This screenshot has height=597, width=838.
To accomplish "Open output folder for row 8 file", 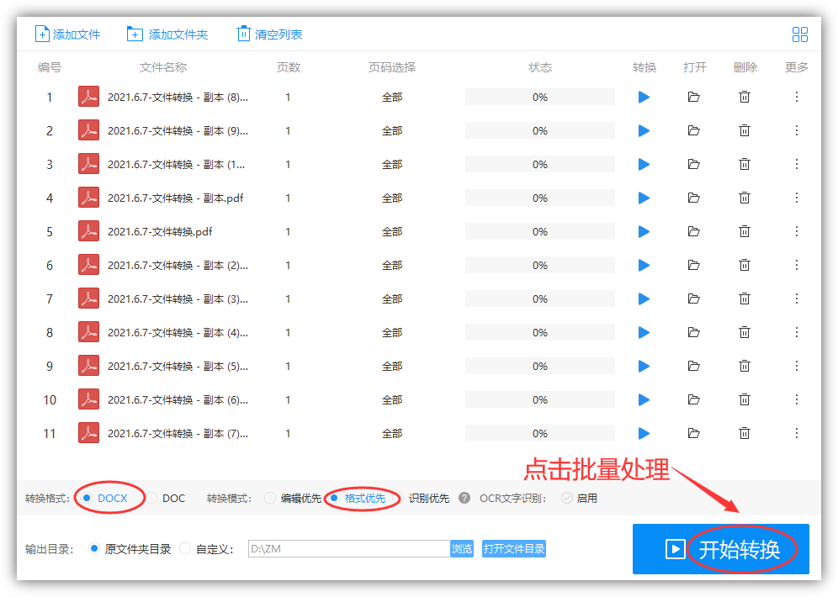I will point(693,333).
